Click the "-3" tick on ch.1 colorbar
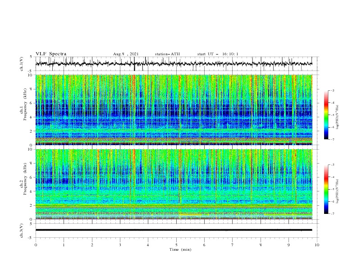Viewport: 357px width, 275px height. [333, 90]
